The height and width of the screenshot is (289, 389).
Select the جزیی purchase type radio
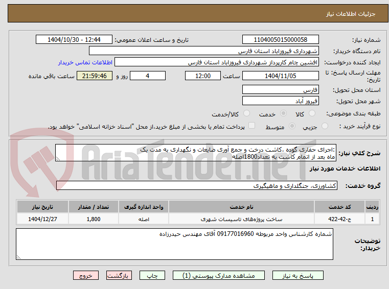click(x=325, y=126)
